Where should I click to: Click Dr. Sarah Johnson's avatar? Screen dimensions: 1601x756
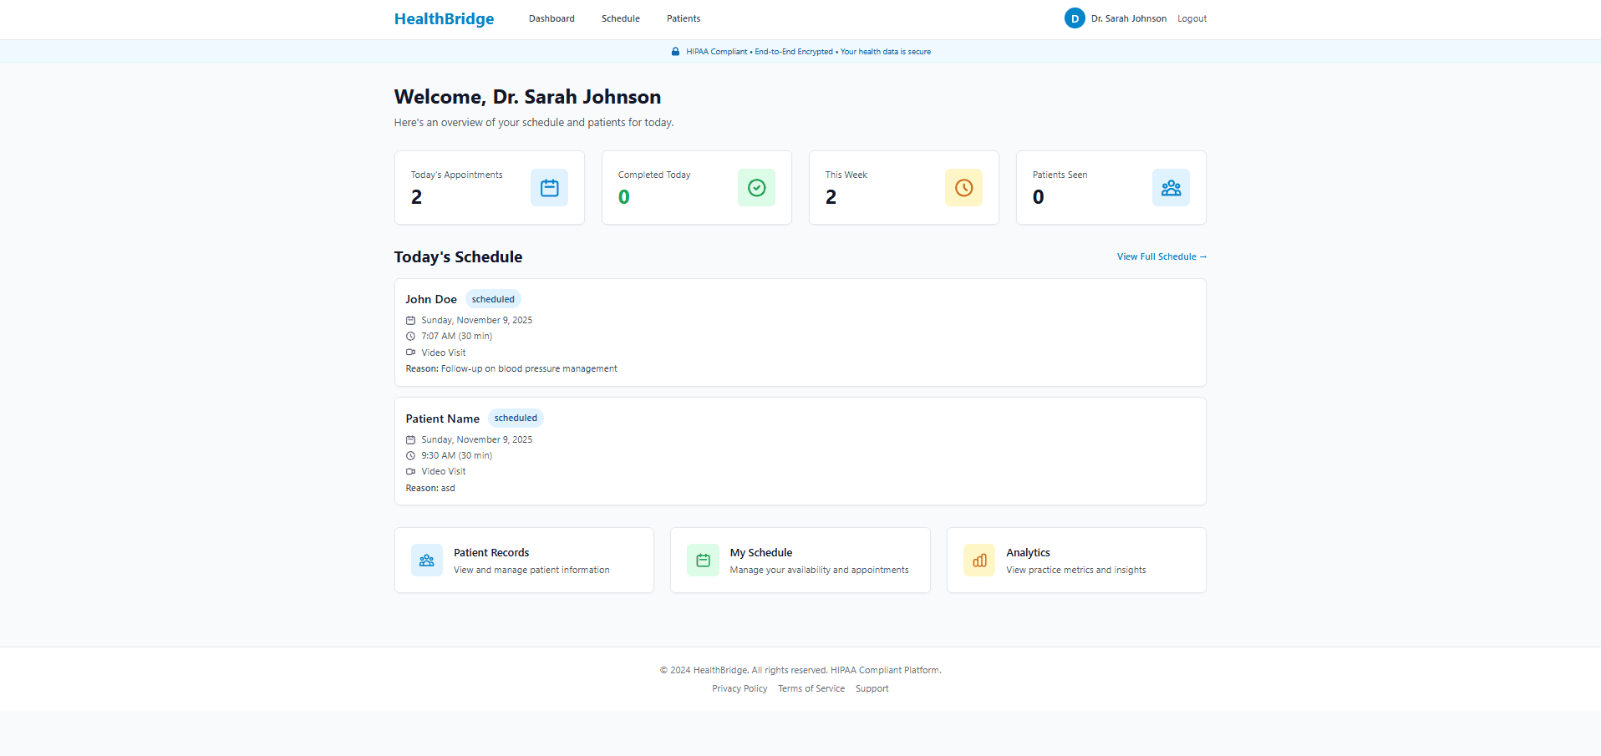pos(1074,18)
